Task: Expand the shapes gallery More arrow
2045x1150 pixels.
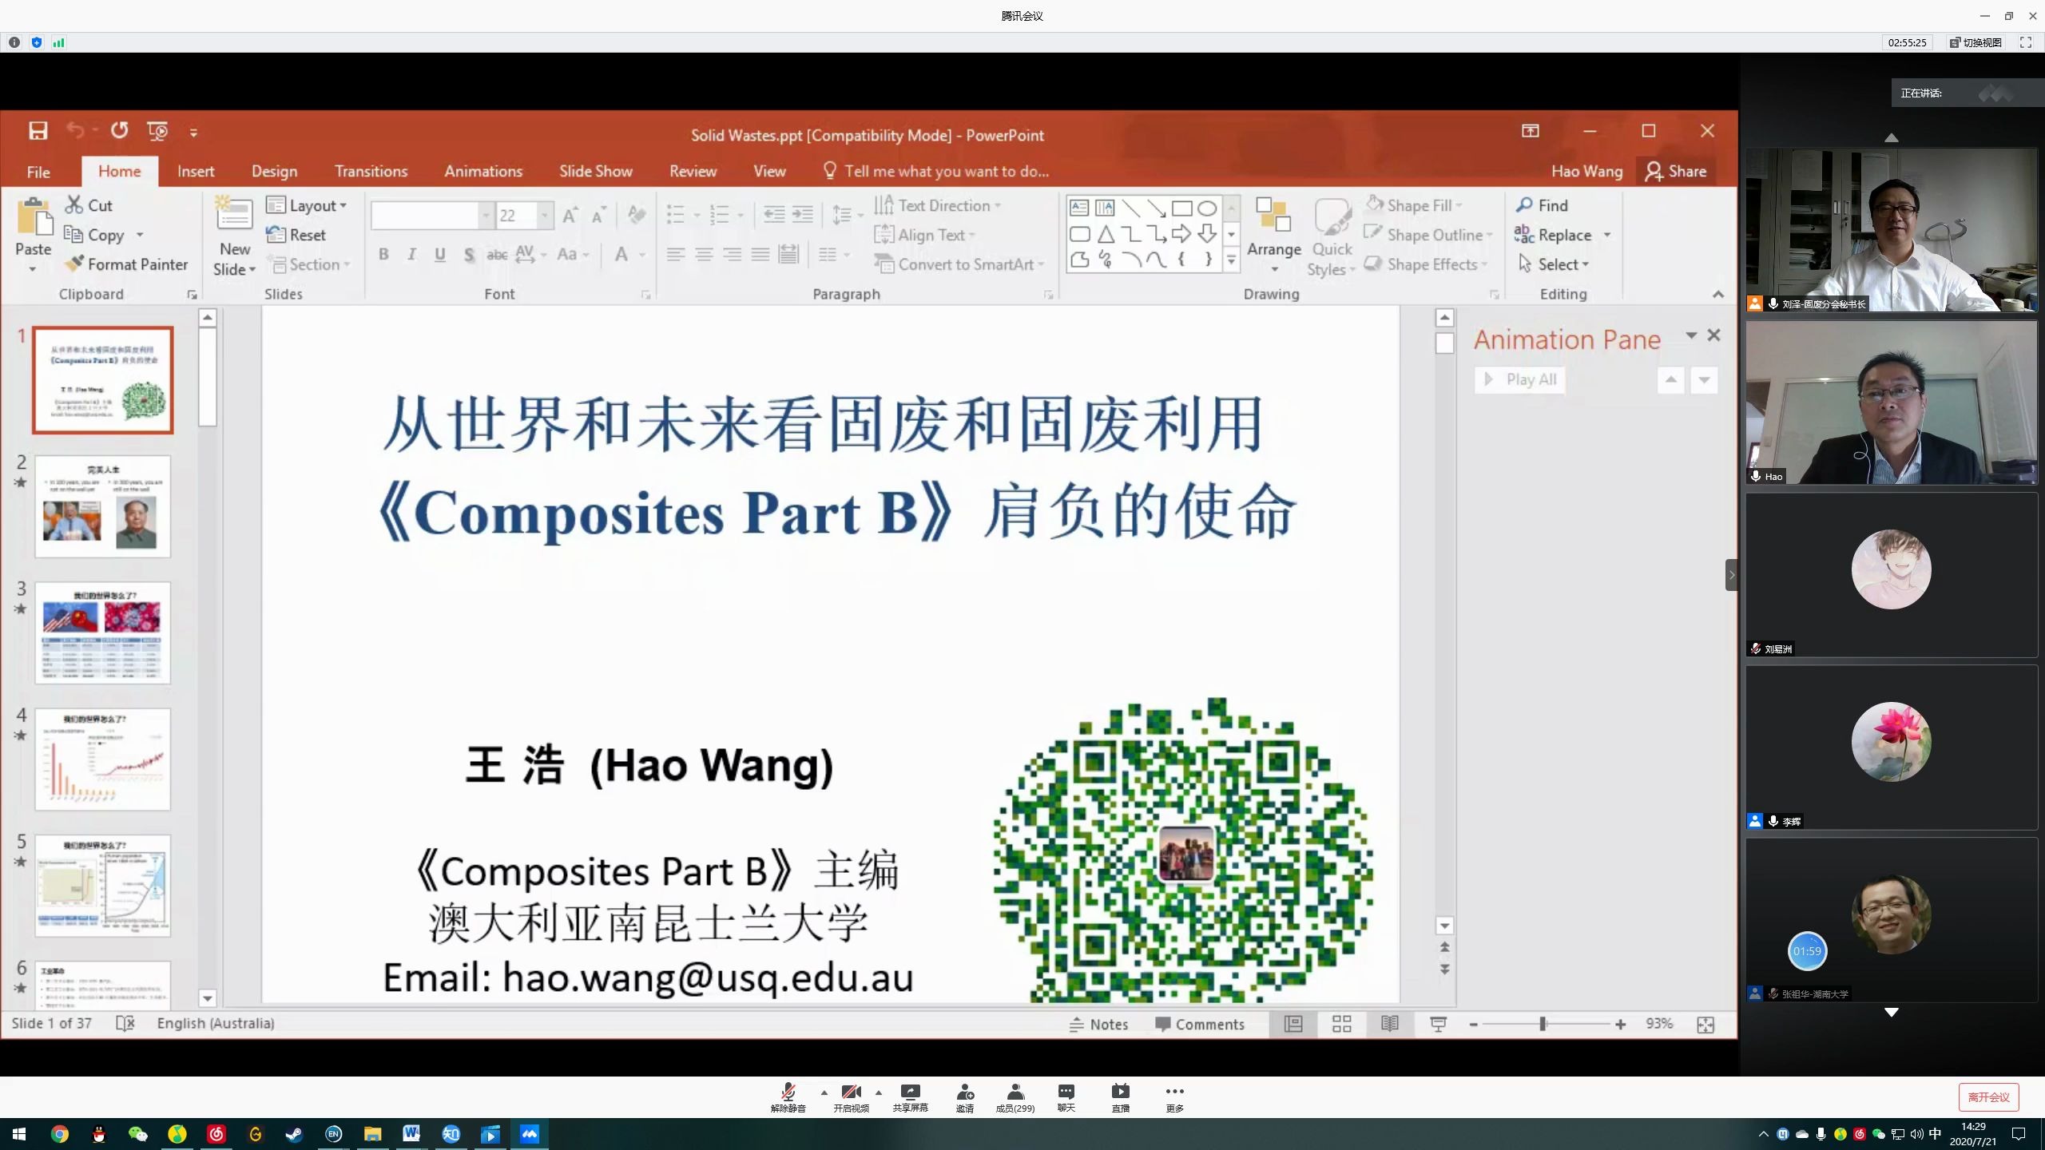Action: (1231, 260)
